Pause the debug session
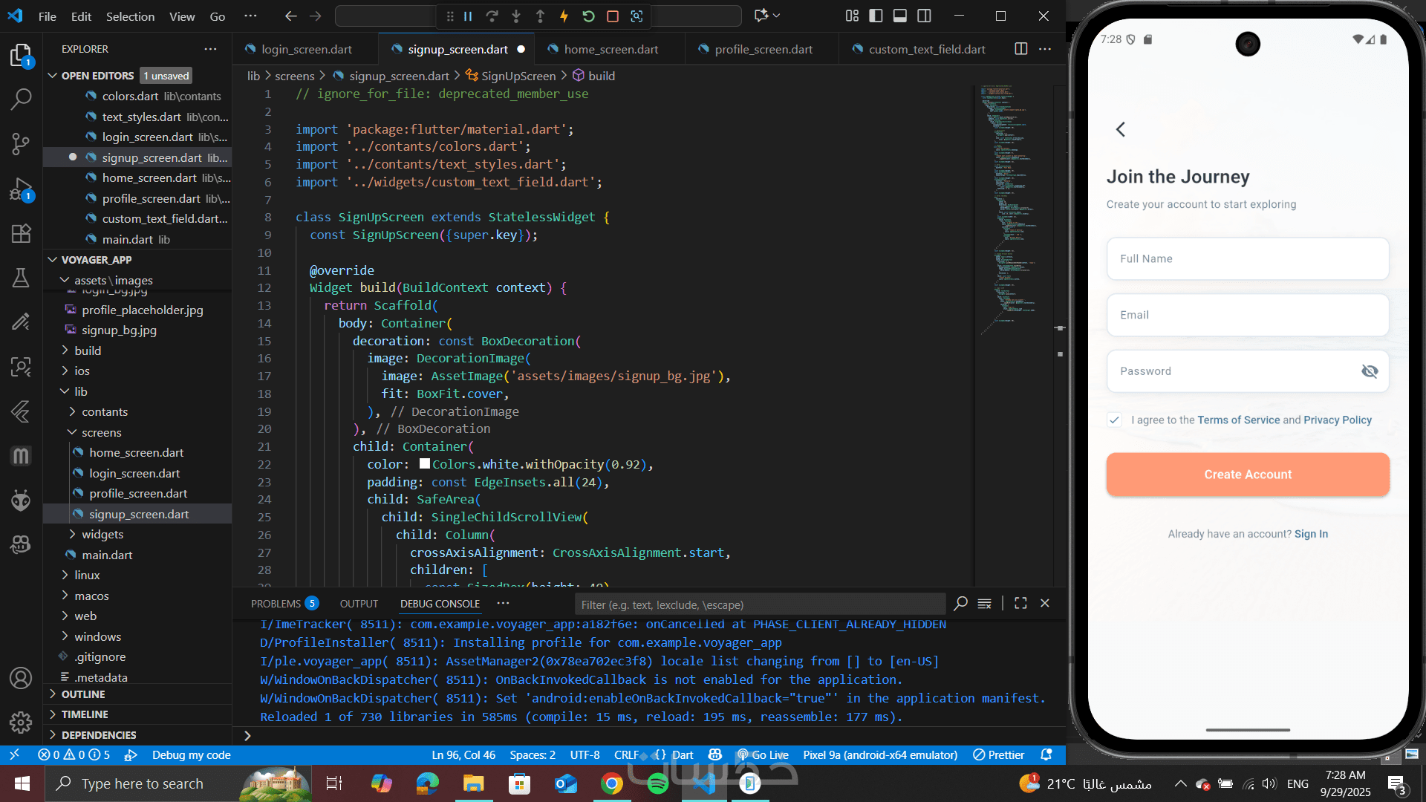1426x802 pixels. tap(468, 16)
